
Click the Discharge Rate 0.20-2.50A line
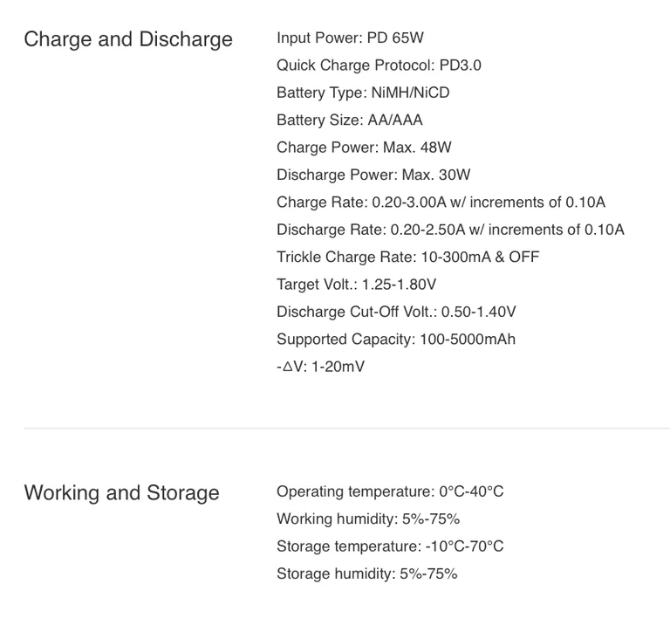[450, 230]
